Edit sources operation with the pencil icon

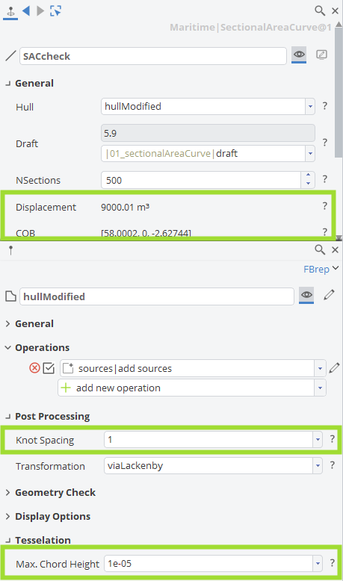pyautogui.click(x=334, y=368)
